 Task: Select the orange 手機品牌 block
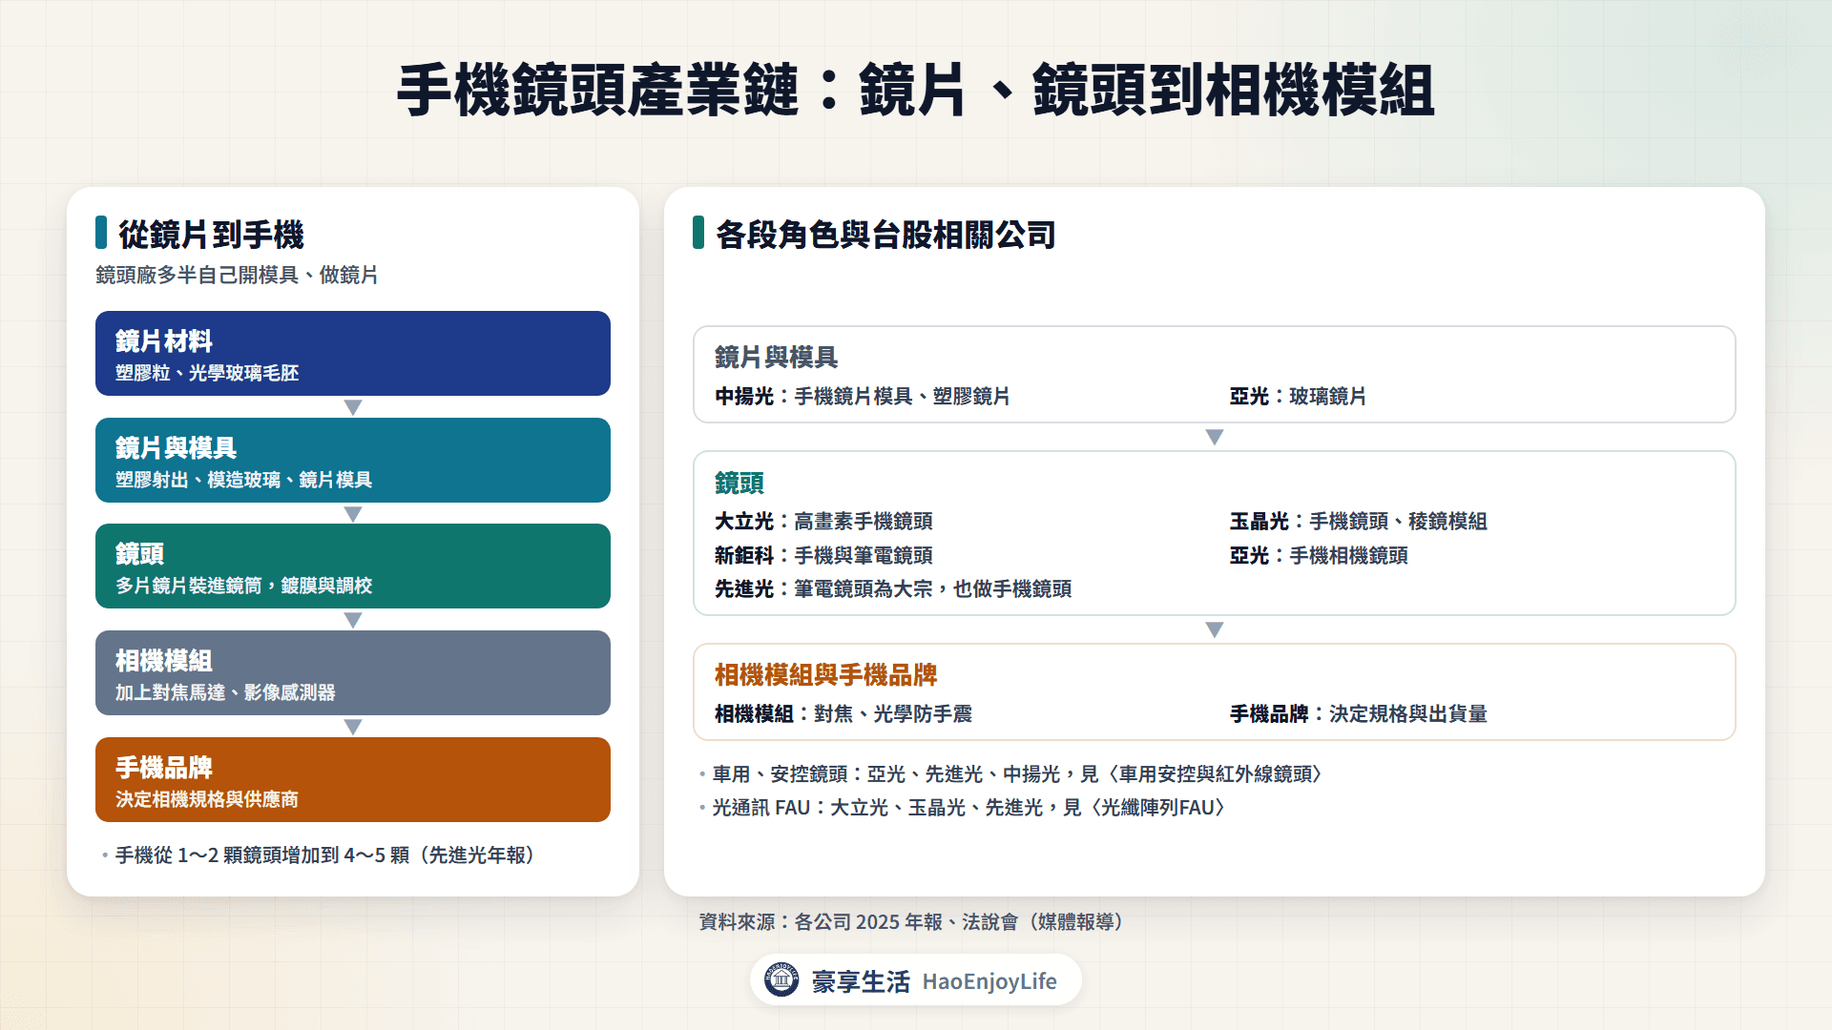pos(353,779)
